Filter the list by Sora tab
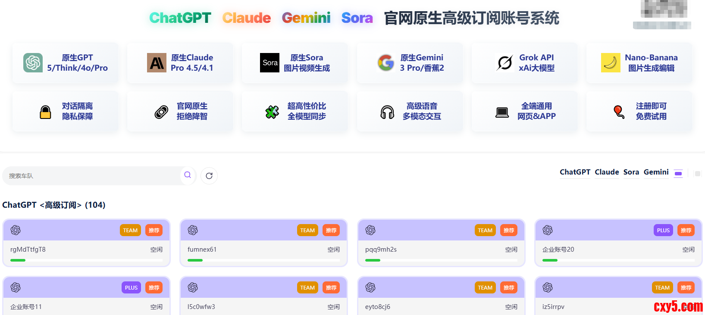This screenshot has width=705, height=315. (x=631, y=172)
